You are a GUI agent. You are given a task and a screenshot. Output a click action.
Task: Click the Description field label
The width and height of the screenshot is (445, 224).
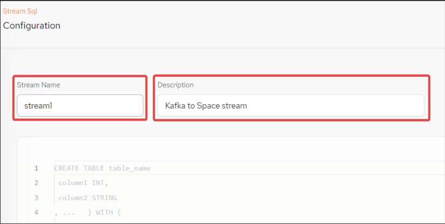(x=176, y=85)
